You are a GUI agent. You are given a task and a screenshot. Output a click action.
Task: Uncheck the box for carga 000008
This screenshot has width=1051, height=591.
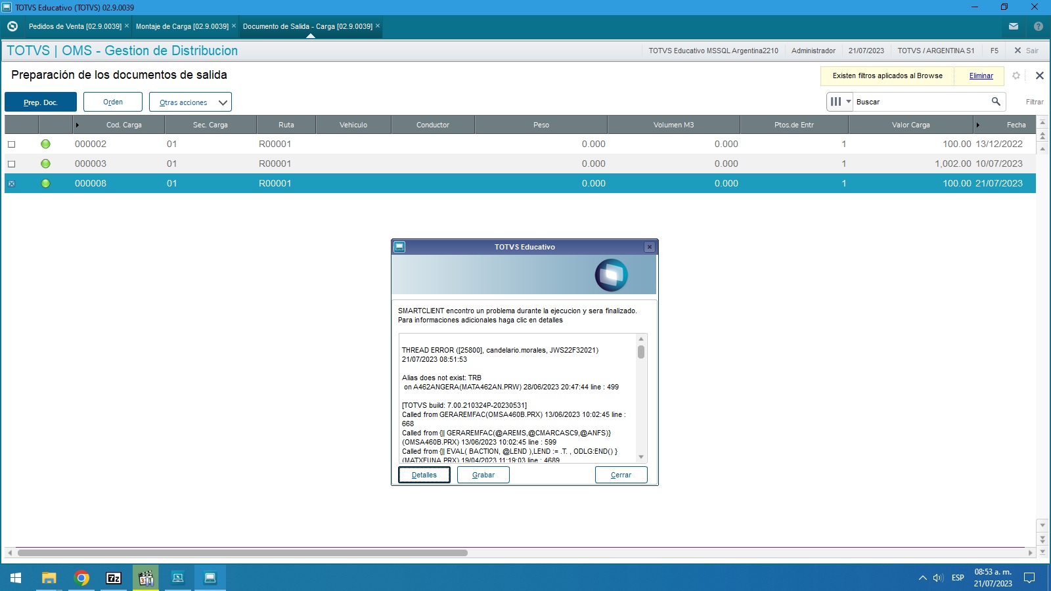pyautogui.click(x=11, y=184)
